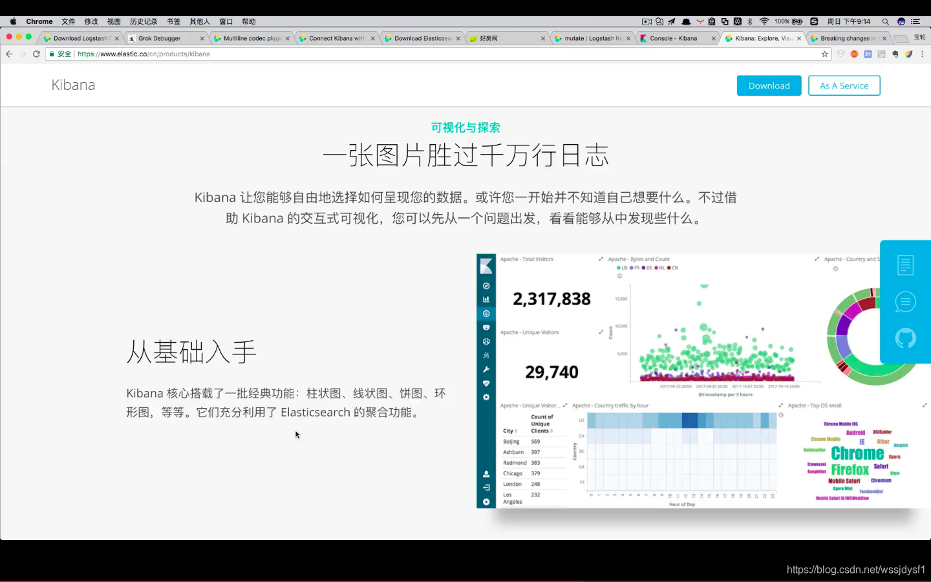Click the As A Service button
Image resolution: width=931 pixels, height=582 pixels.
tap(844, 85)
